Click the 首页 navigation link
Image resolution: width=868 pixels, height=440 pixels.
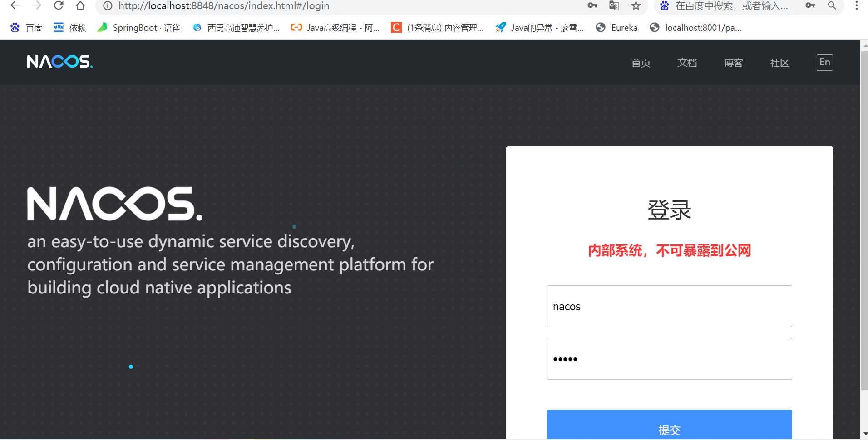tap(641, 62)
